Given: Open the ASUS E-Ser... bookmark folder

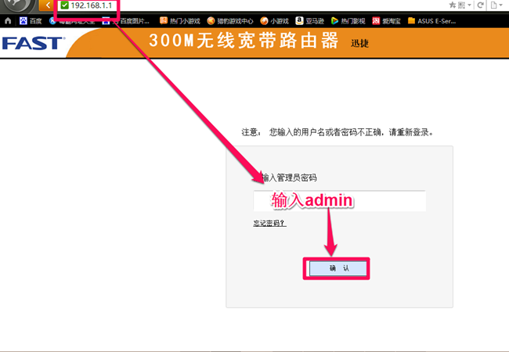Looking at the screenshot, I should coord(432,21).
